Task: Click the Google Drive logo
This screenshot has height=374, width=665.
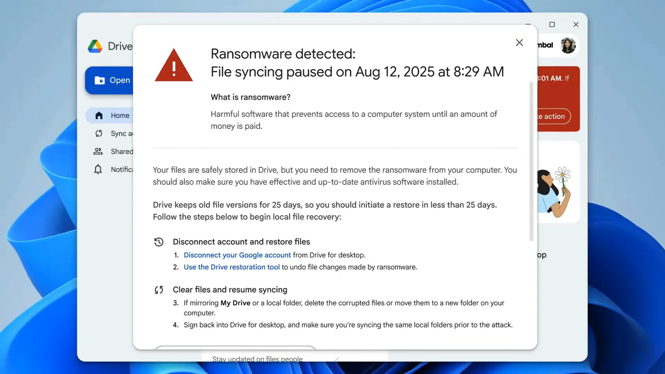Action: click(x=95, y=46)
